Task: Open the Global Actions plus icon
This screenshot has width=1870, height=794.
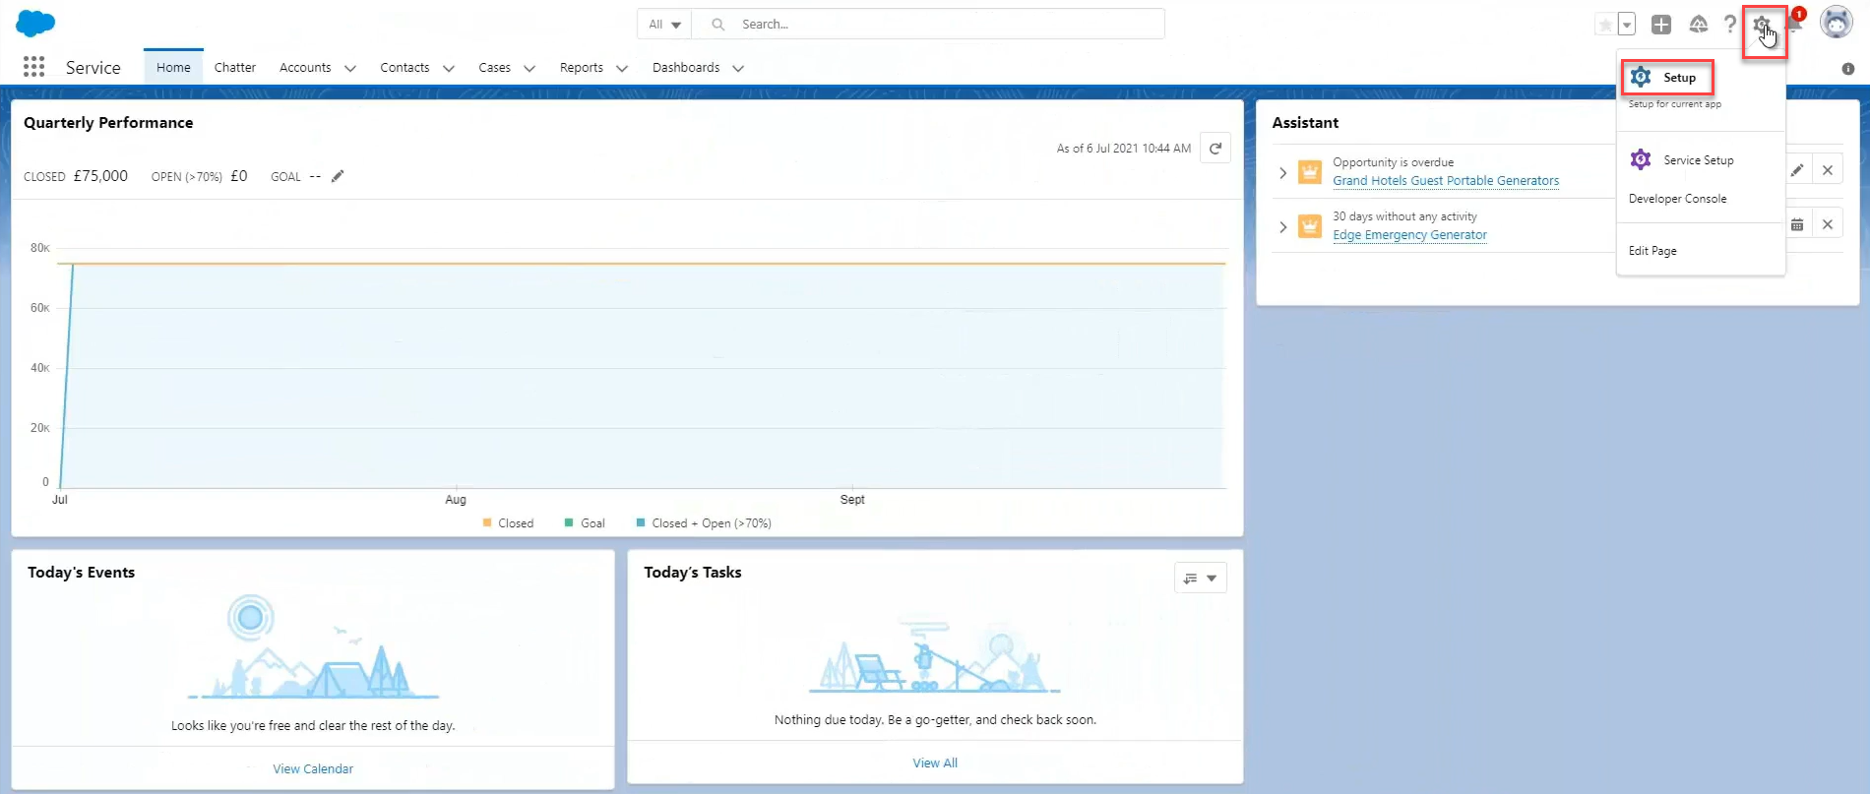Action: click(x=1661, y=25)
